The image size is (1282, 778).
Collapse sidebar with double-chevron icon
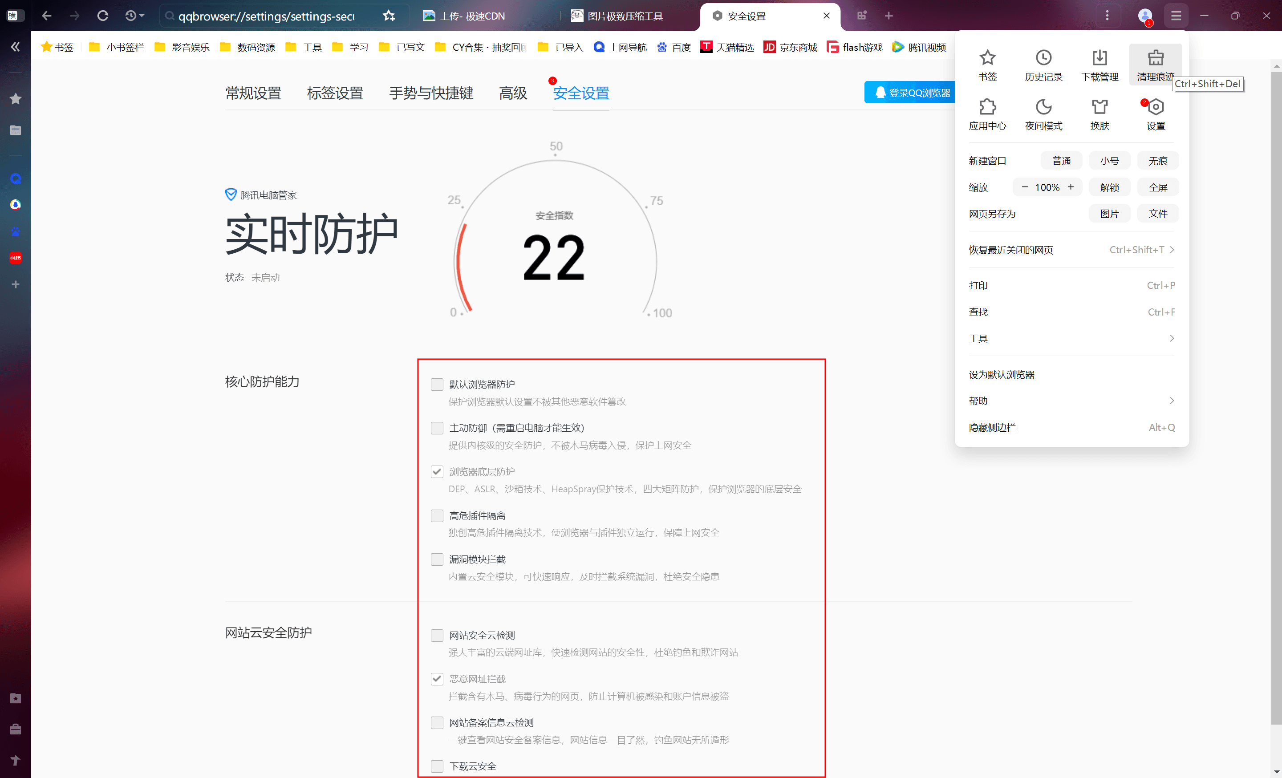tap(16, 47)
